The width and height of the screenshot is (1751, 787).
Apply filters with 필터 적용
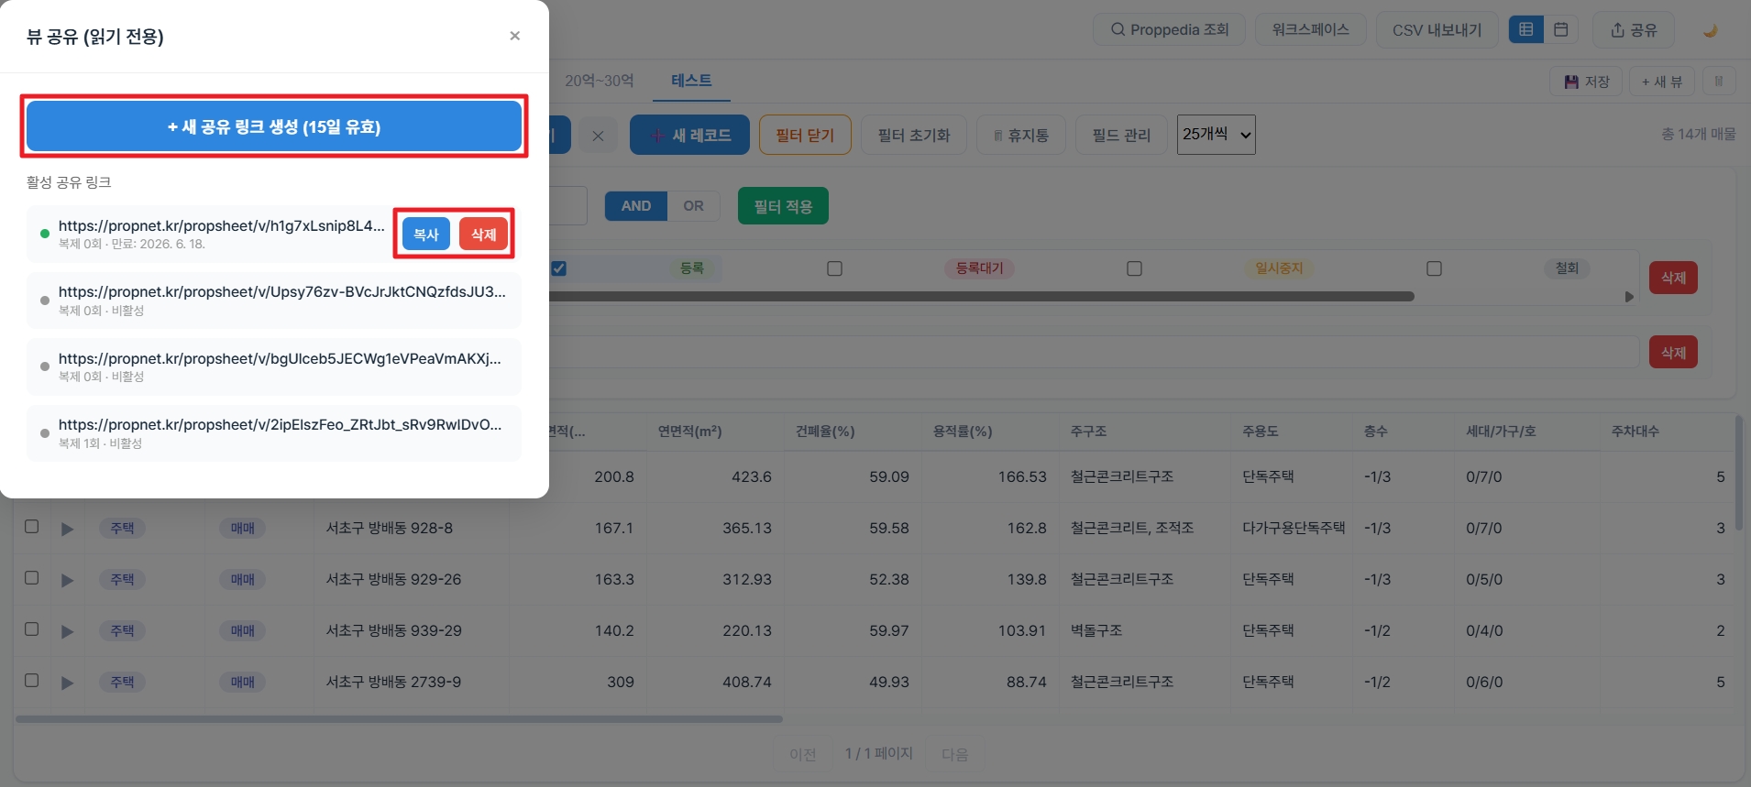[x=783, y=206]
